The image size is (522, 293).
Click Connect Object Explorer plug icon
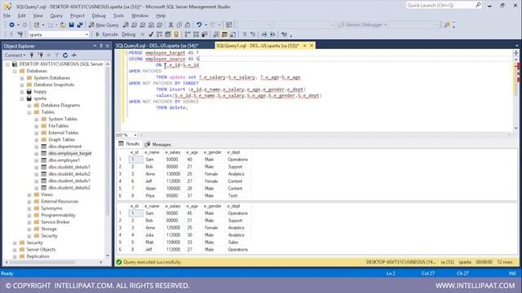pyautogui.click(x=32, y=55)
